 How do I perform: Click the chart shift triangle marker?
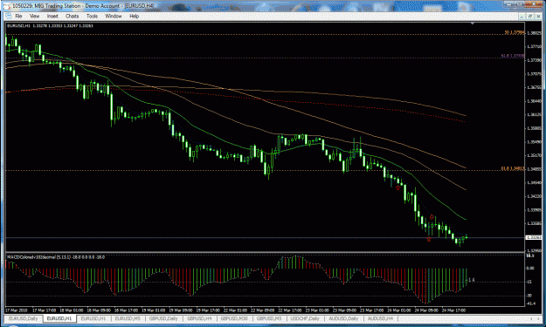pos(473,24)
